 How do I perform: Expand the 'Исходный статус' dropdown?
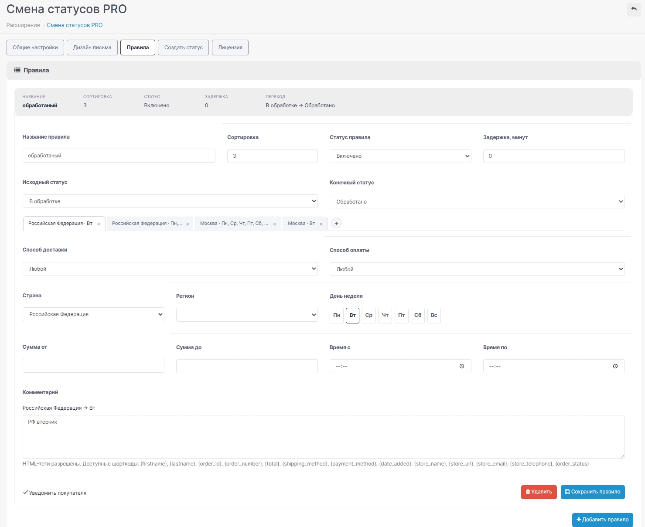pos(170,201)
